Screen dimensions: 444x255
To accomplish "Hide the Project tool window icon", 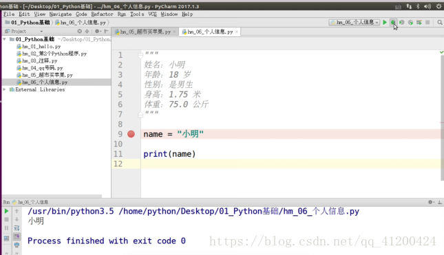I will coord(106,31).
